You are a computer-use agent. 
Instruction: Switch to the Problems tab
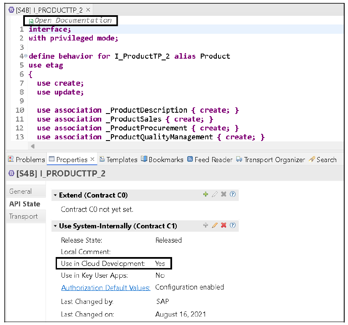point(26,160)
